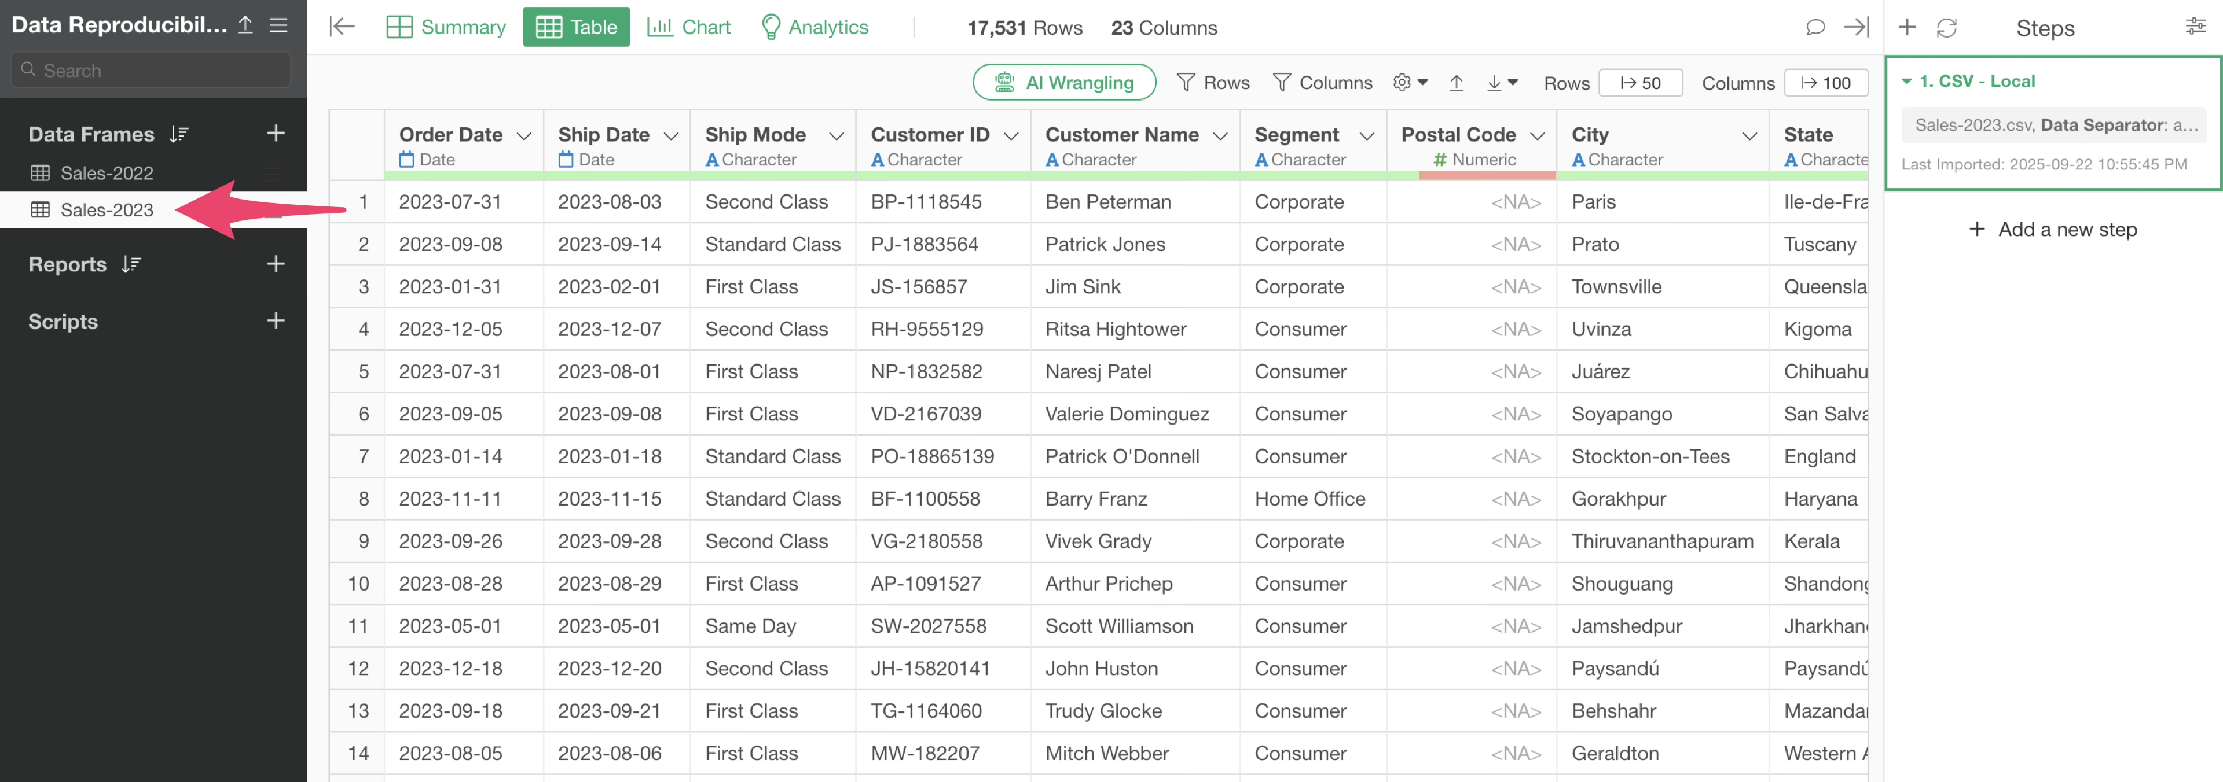2223x782 pixels.
Task: Open the comment bubble icon
Action: 1815,27
